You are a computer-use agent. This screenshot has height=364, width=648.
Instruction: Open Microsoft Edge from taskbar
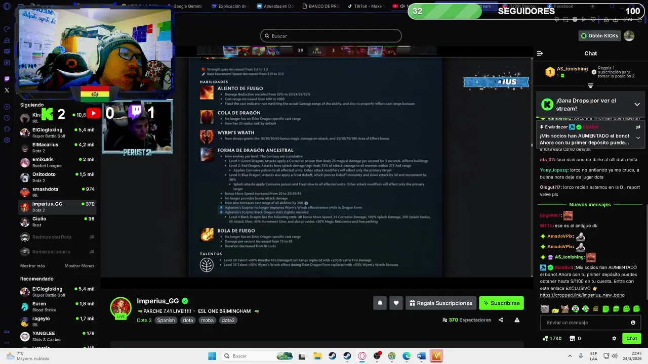tap(407, 356)
